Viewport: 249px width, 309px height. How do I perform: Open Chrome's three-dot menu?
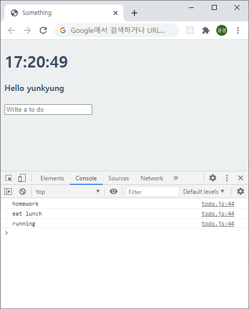[238, 30]
